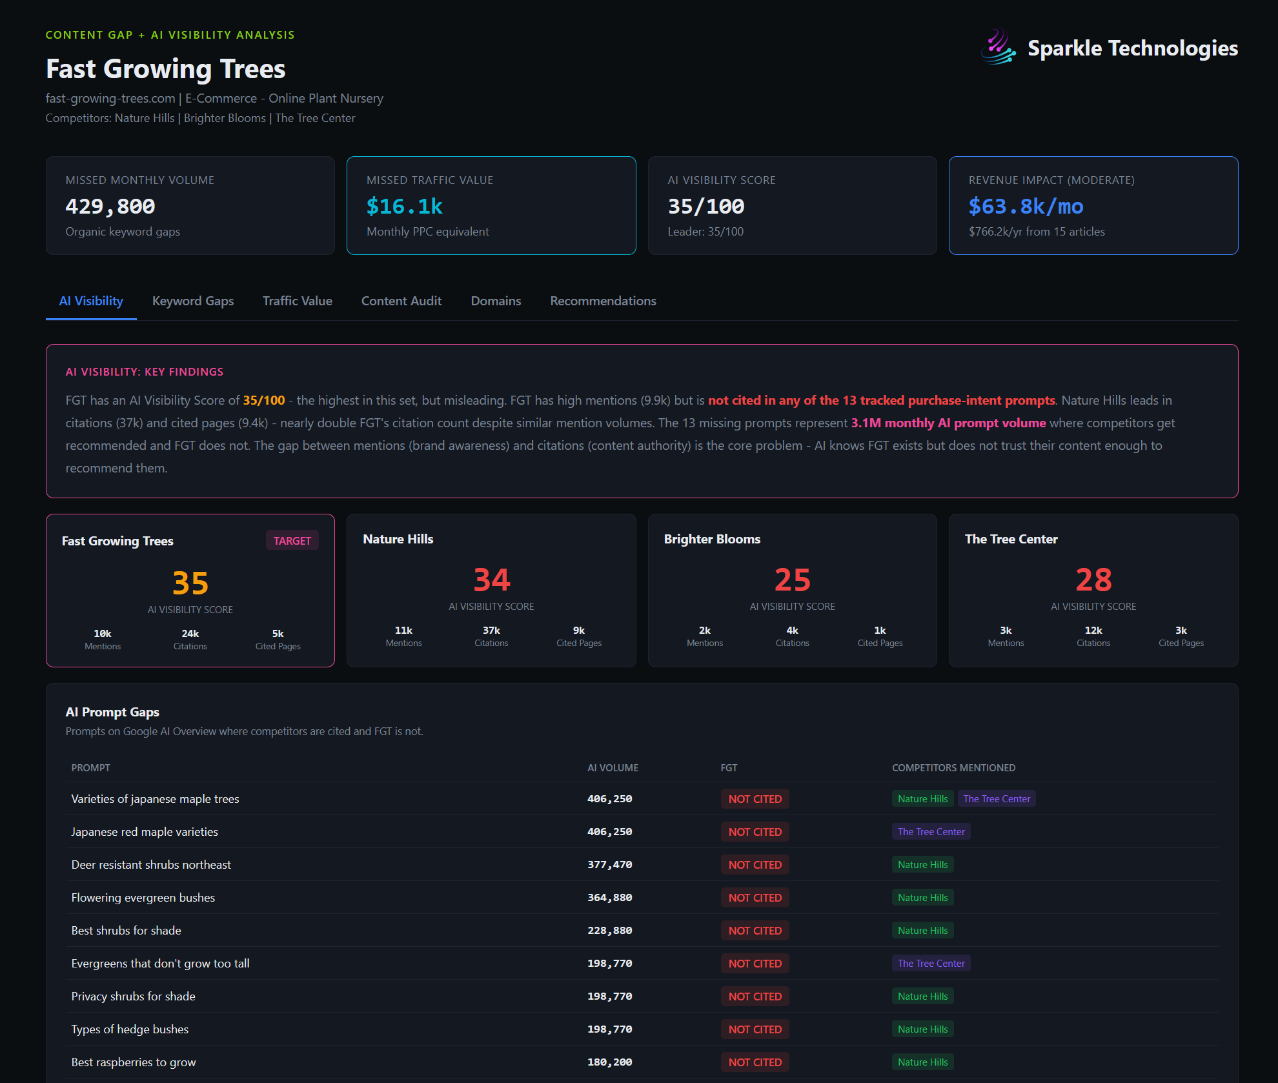Image resolution: width=1278 pixels, height=1083 pixels.
Task: Select 'Best raspberries to grow' prompt
Action: point(134,1062)
